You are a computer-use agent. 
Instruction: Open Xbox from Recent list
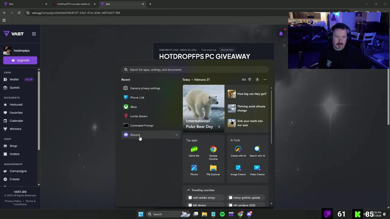(x=151, y=107)
